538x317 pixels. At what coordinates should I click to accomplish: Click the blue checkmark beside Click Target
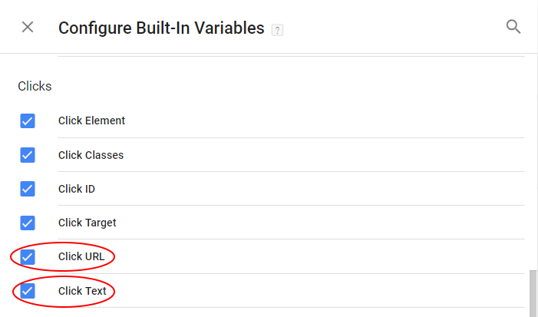tap(28, 223)
